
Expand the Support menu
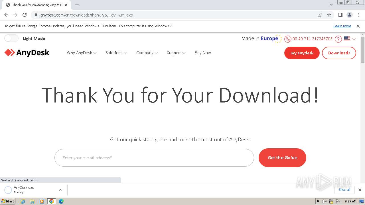[176, 53]
